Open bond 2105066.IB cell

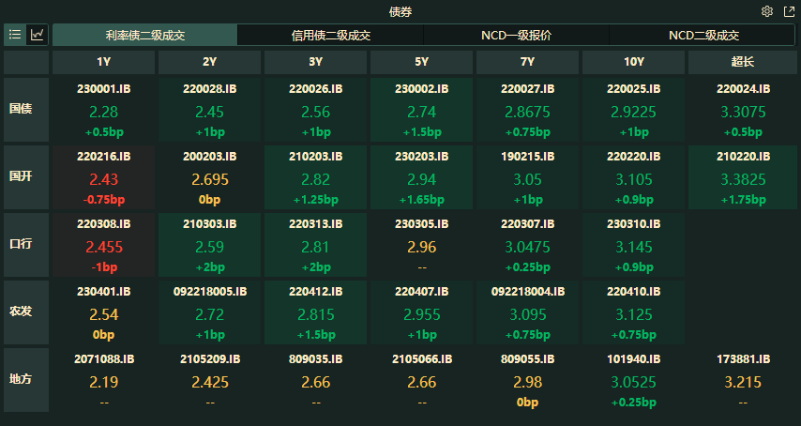click(x=421, y=379)
